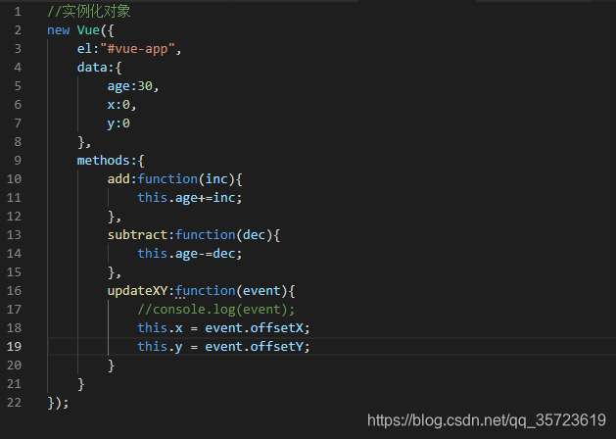Click the 'this.age+=inc;' statement
This screenshot has width=616, height=439.
point(190,198)
